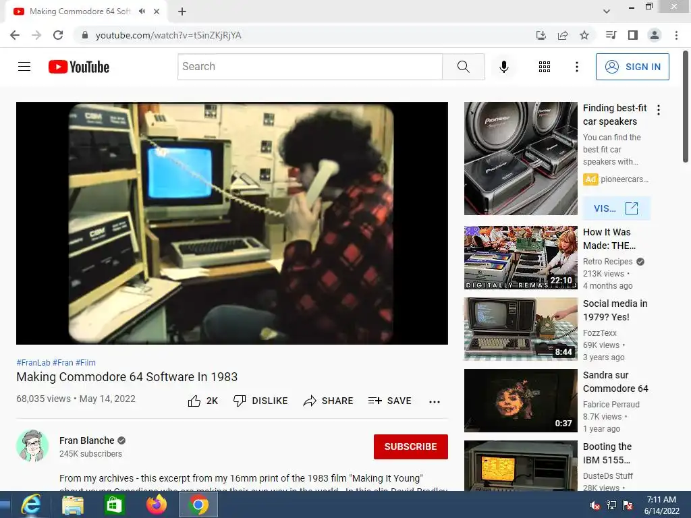
Task: Start voice search with microphone icon
Action: [x=504, y=67]
